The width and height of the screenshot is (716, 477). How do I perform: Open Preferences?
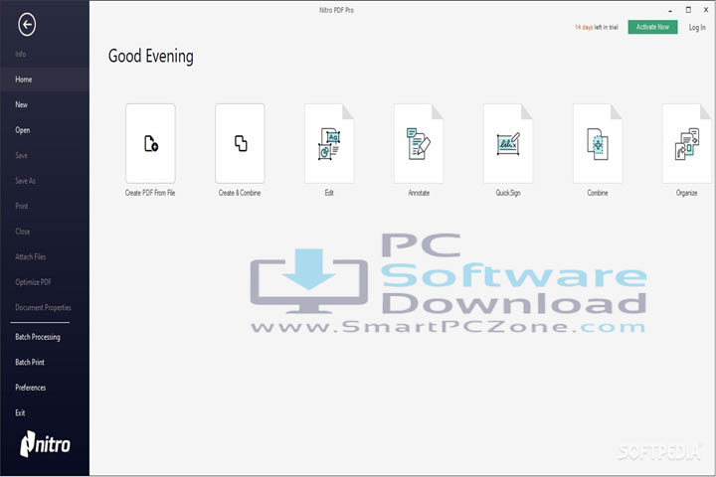click(31, 388)
